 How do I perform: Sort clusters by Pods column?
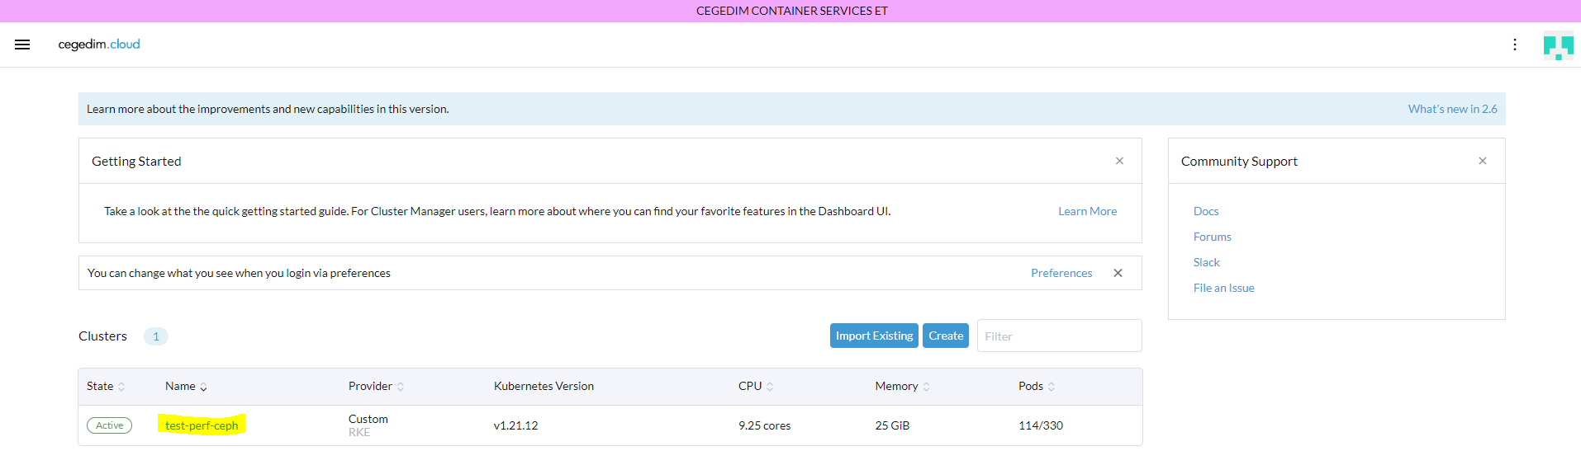(1037, 386)
